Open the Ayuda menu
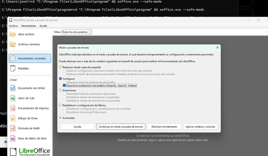The width and height of the screenshot is (268, 156). click(43, 26)
